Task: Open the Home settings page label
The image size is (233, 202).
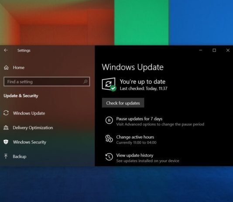Action: (x=19, y=68)
